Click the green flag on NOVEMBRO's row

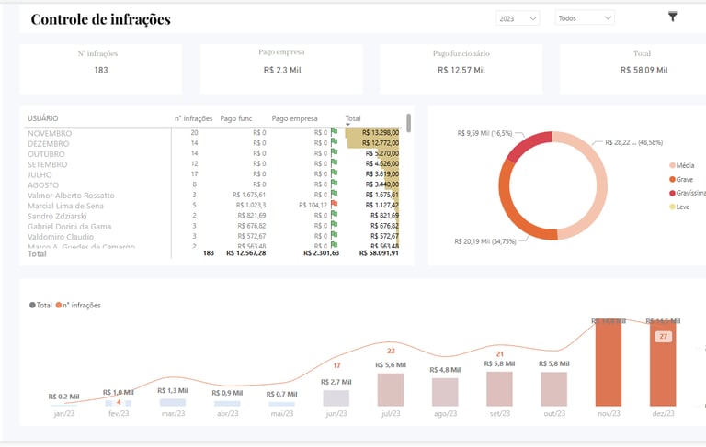tap(334, 132)
